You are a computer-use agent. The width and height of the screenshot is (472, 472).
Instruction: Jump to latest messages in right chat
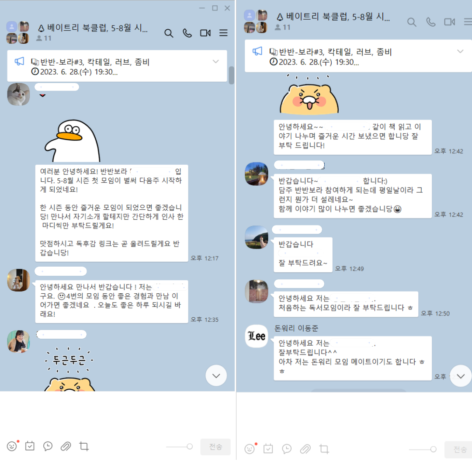[x=461, y=376]
